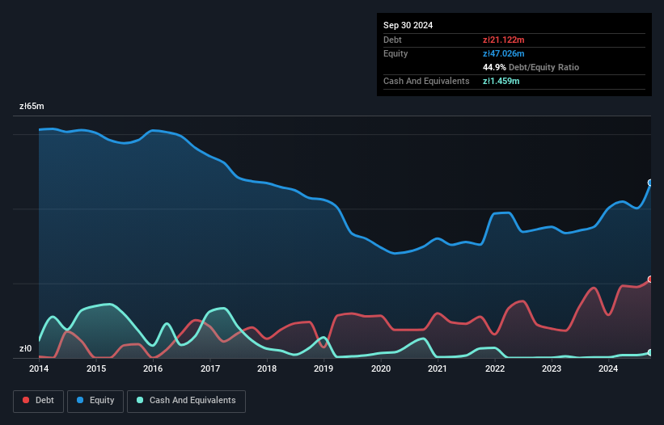This screenshot has width=664, height=425.
Task: Toggle the Debt series legend button
Action: (x=39, y=401)
